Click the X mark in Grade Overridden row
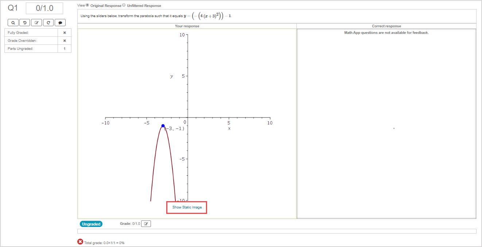 65,41
